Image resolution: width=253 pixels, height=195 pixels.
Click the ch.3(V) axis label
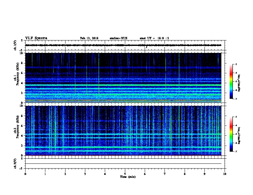[x=15, y=163]
